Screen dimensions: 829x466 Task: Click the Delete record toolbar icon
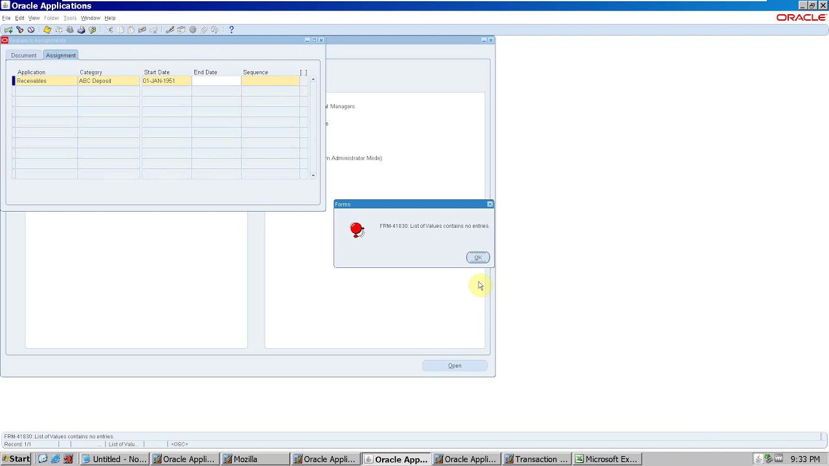(x=153, y=30)
